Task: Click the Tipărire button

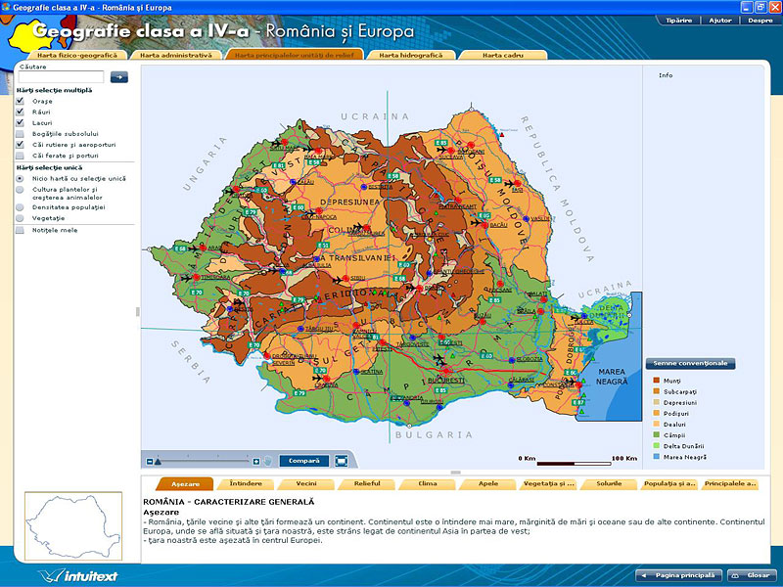Action: pyautogui.click(x=679, y=20)
